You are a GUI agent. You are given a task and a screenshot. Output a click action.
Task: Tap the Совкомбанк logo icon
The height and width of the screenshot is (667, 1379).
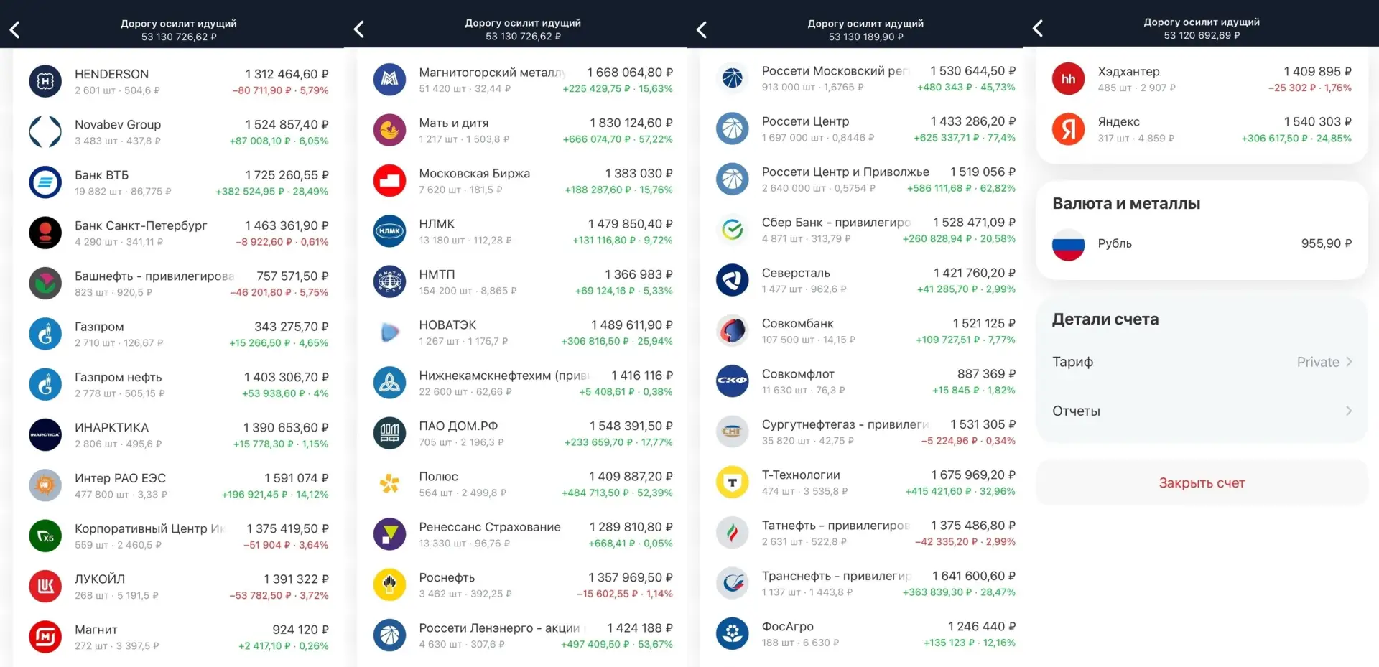[732, 330]
